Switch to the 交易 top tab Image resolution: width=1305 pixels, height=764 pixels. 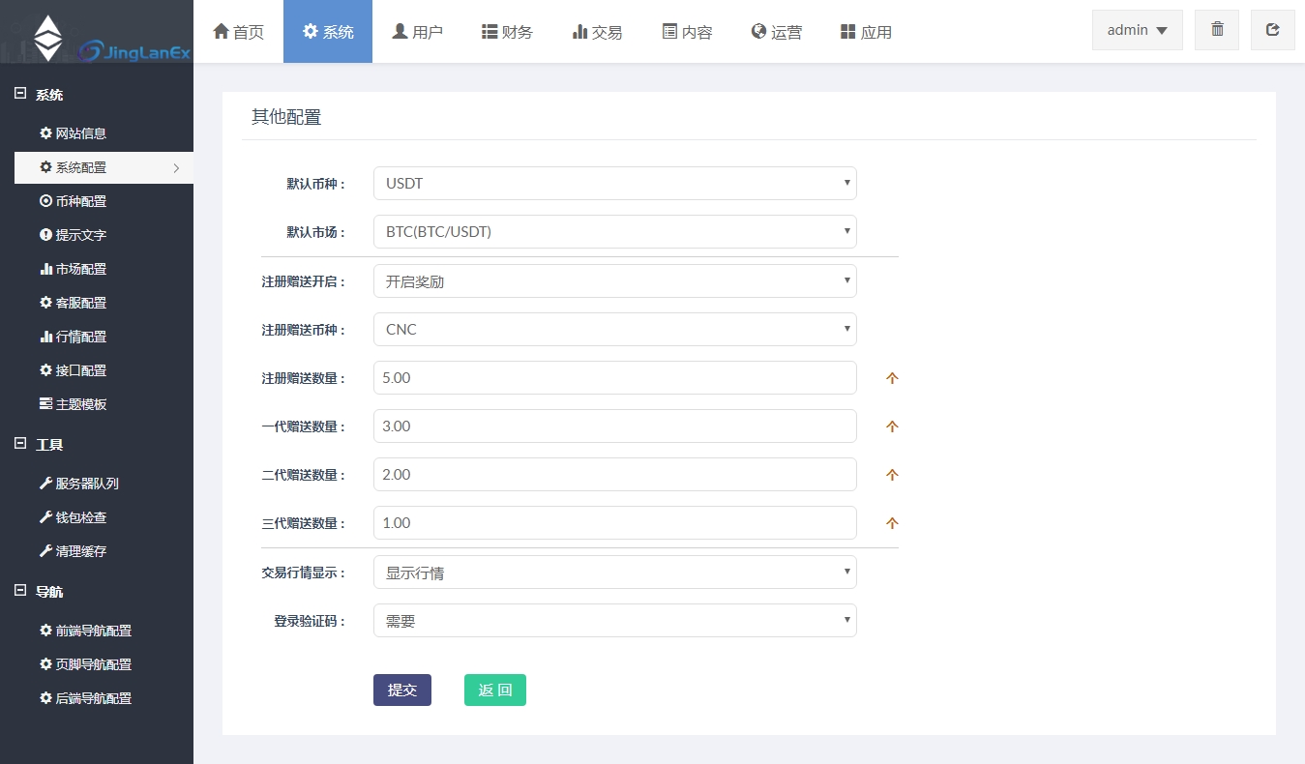597,32
